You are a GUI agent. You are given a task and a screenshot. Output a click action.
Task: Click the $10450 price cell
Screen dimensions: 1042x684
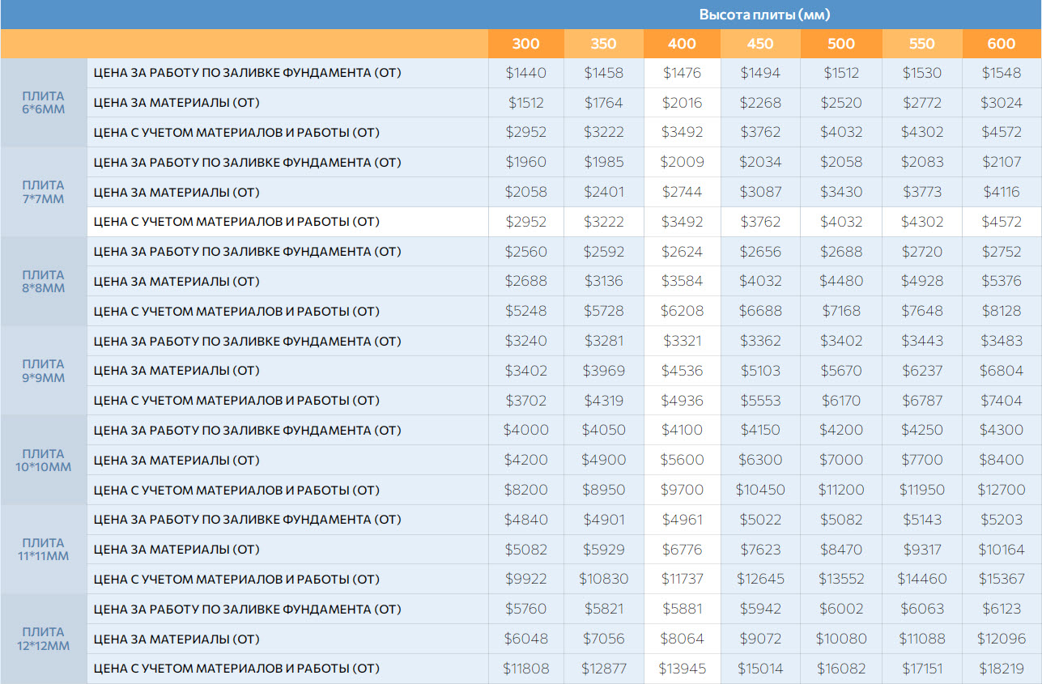pyautogui.click(x=760, y=491)
